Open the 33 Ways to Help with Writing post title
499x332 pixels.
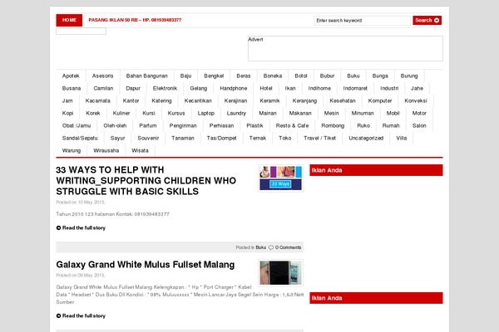146,180
